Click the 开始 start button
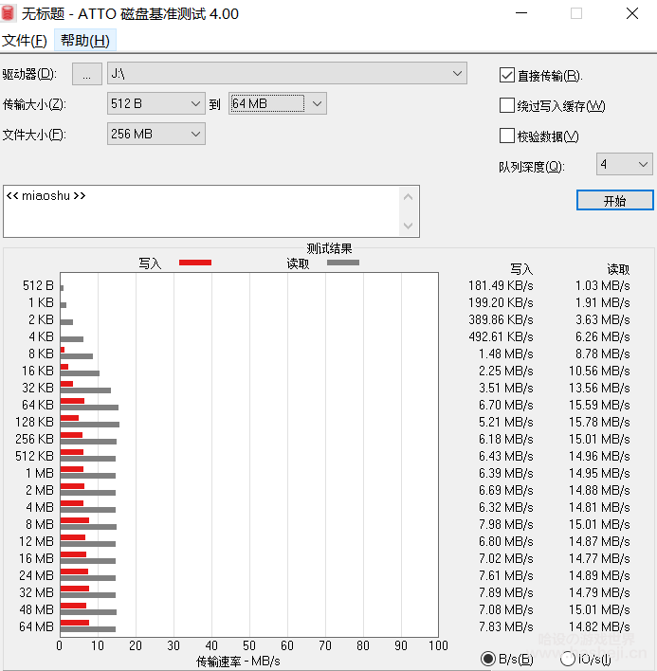The image size is (657, 671). [615, 200]
